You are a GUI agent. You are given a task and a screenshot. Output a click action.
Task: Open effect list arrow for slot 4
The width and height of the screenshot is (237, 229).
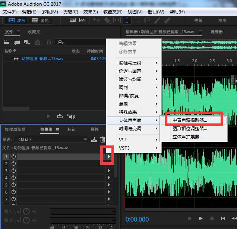[109, 178]
